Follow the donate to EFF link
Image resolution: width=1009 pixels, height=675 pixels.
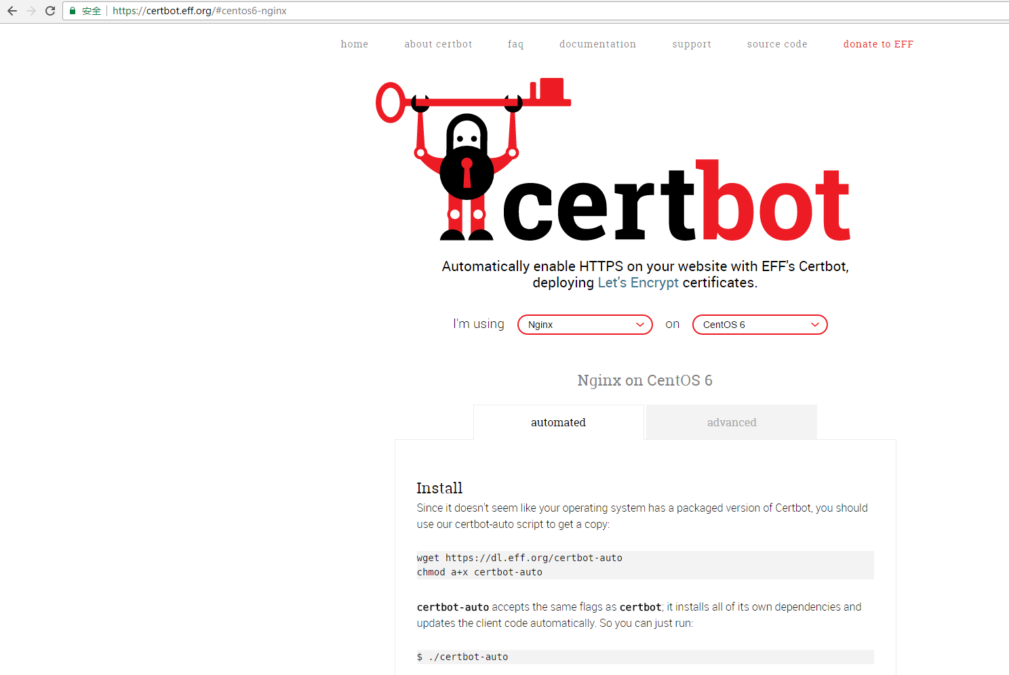click(x=878, y=44)
